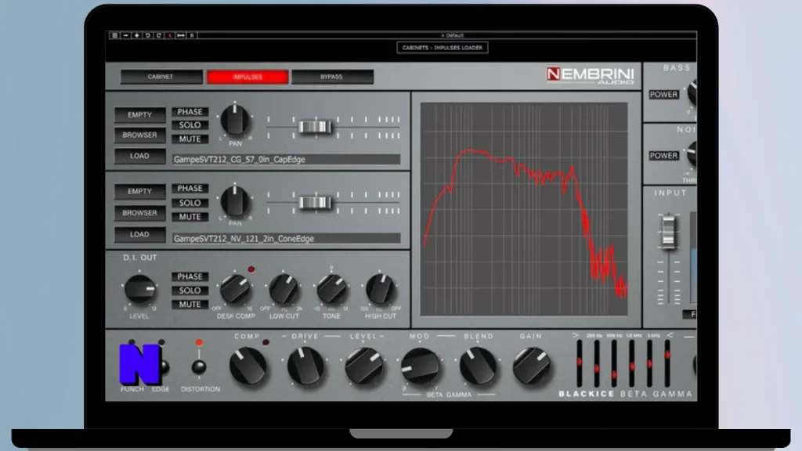
Task: Click the Level knob in pedal section
Action: [363, 366]
